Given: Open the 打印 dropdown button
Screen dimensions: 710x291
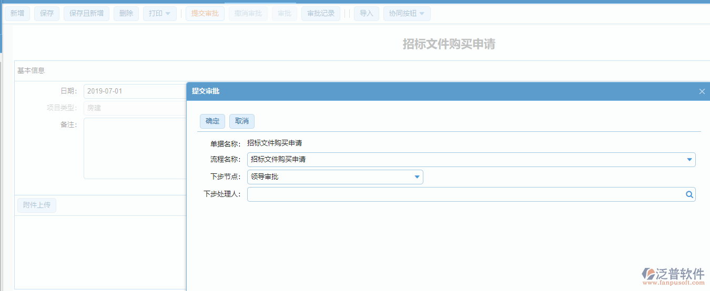Looking at the screenshot, I should coord(159,14).
